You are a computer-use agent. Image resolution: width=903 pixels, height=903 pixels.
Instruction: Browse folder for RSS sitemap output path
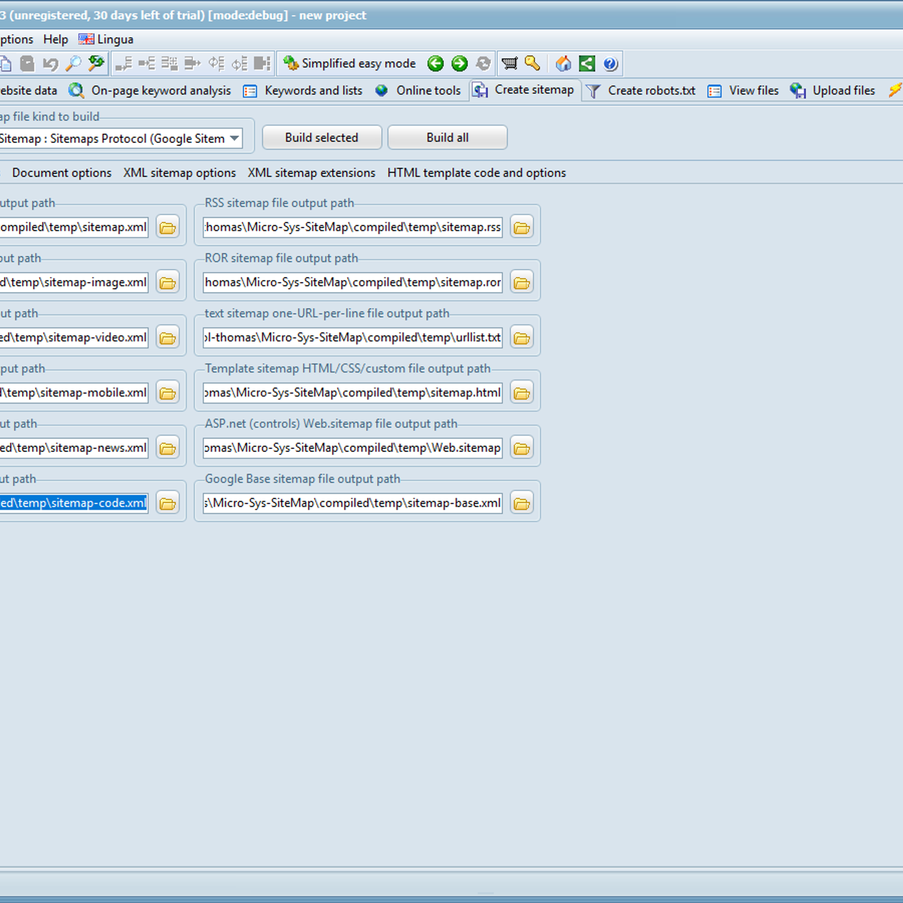522,227
